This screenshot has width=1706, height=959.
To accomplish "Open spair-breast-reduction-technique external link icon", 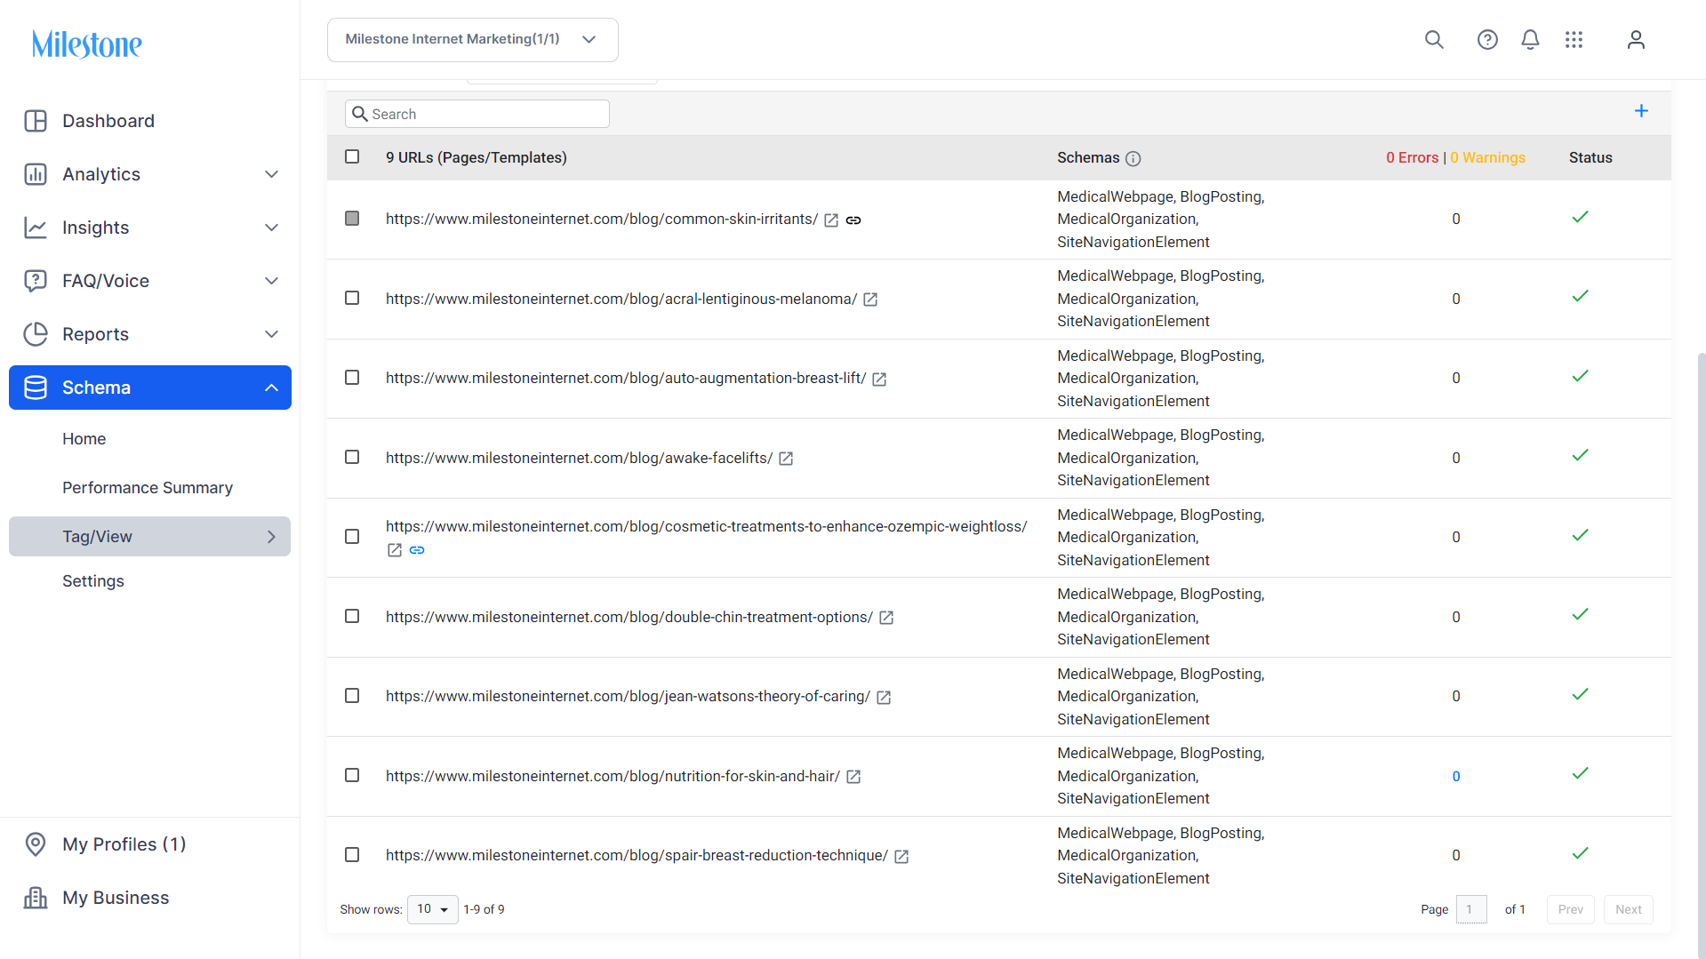I will click(x=901, y=857).
